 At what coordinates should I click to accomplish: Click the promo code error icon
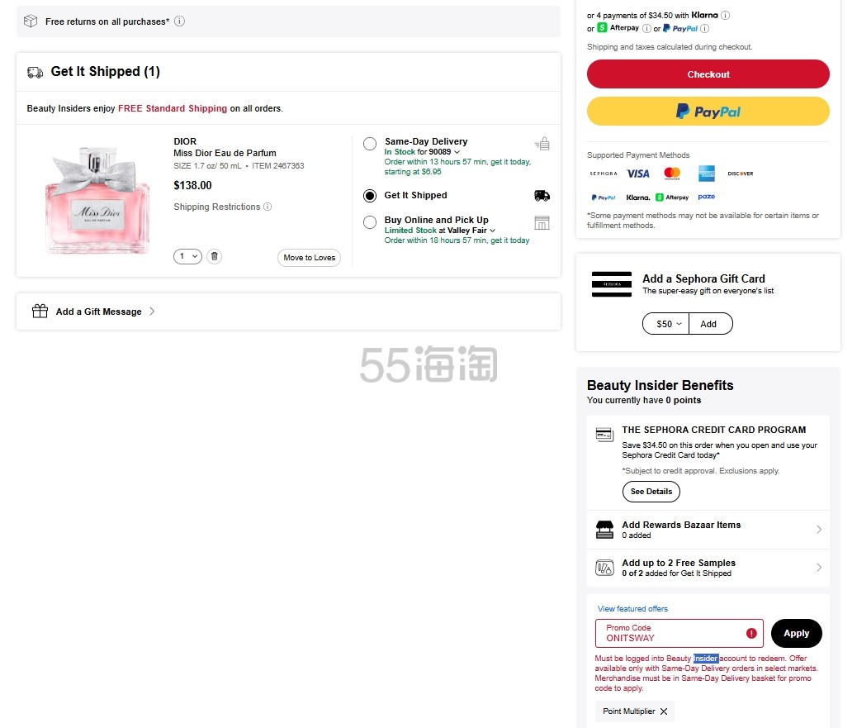(751, 633)
